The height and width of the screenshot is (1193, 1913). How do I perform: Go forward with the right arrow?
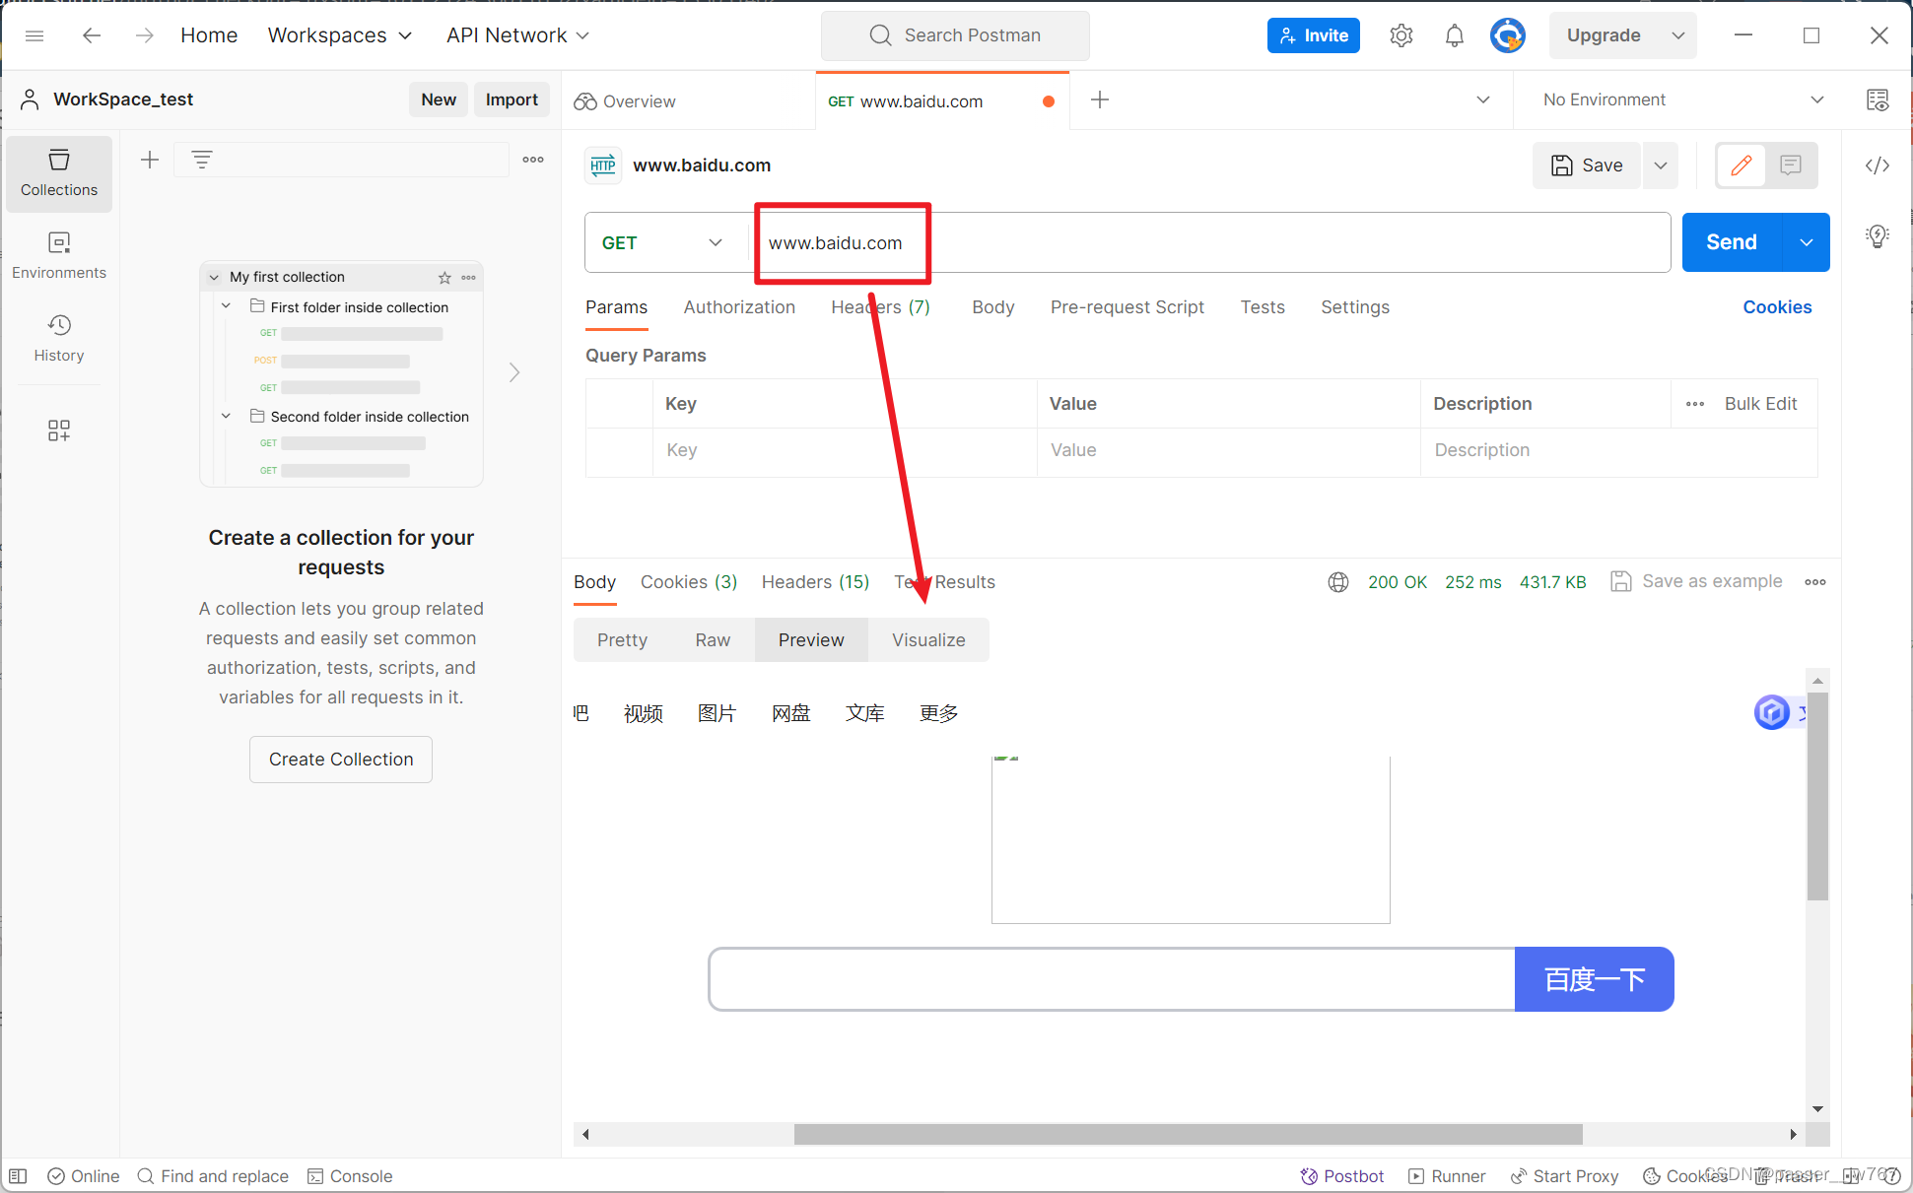(145, 35)
